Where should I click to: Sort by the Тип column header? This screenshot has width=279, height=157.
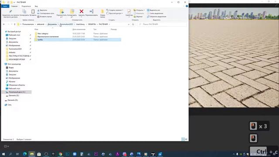tap(95, 29)
